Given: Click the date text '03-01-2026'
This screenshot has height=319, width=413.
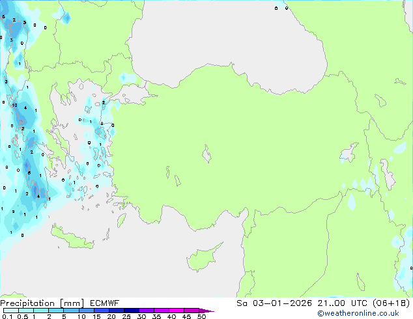Looking at the screenshot, I should click(x=282, y=303).
